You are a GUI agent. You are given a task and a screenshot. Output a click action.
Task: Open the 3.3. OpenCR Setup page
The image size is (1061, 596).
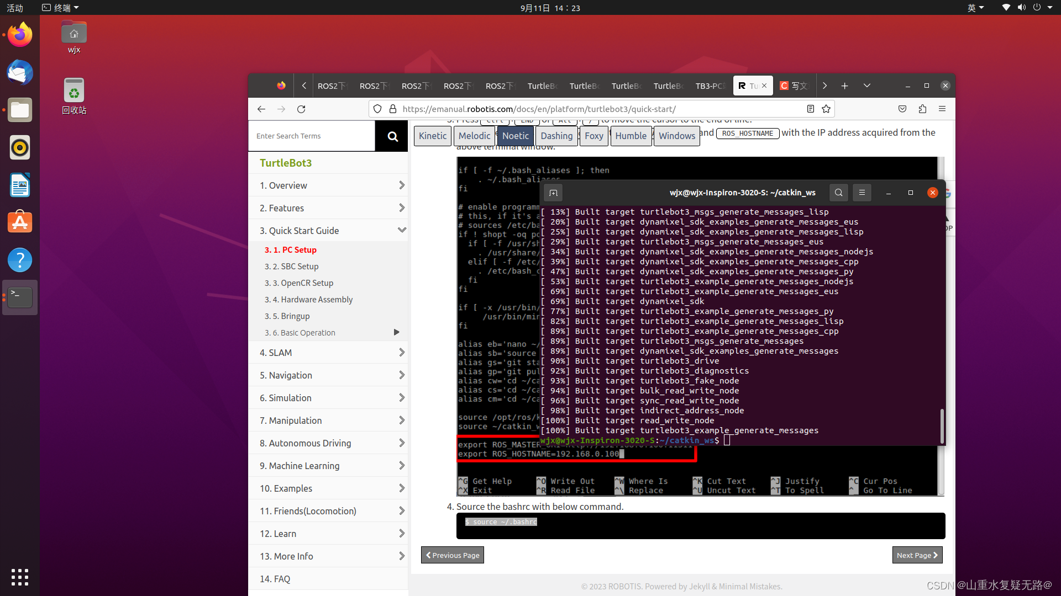298,283
